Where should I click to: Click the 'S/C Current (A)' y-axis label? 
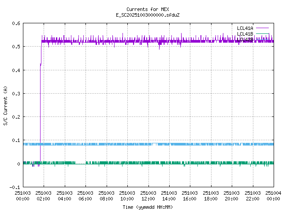coord(5,105)
